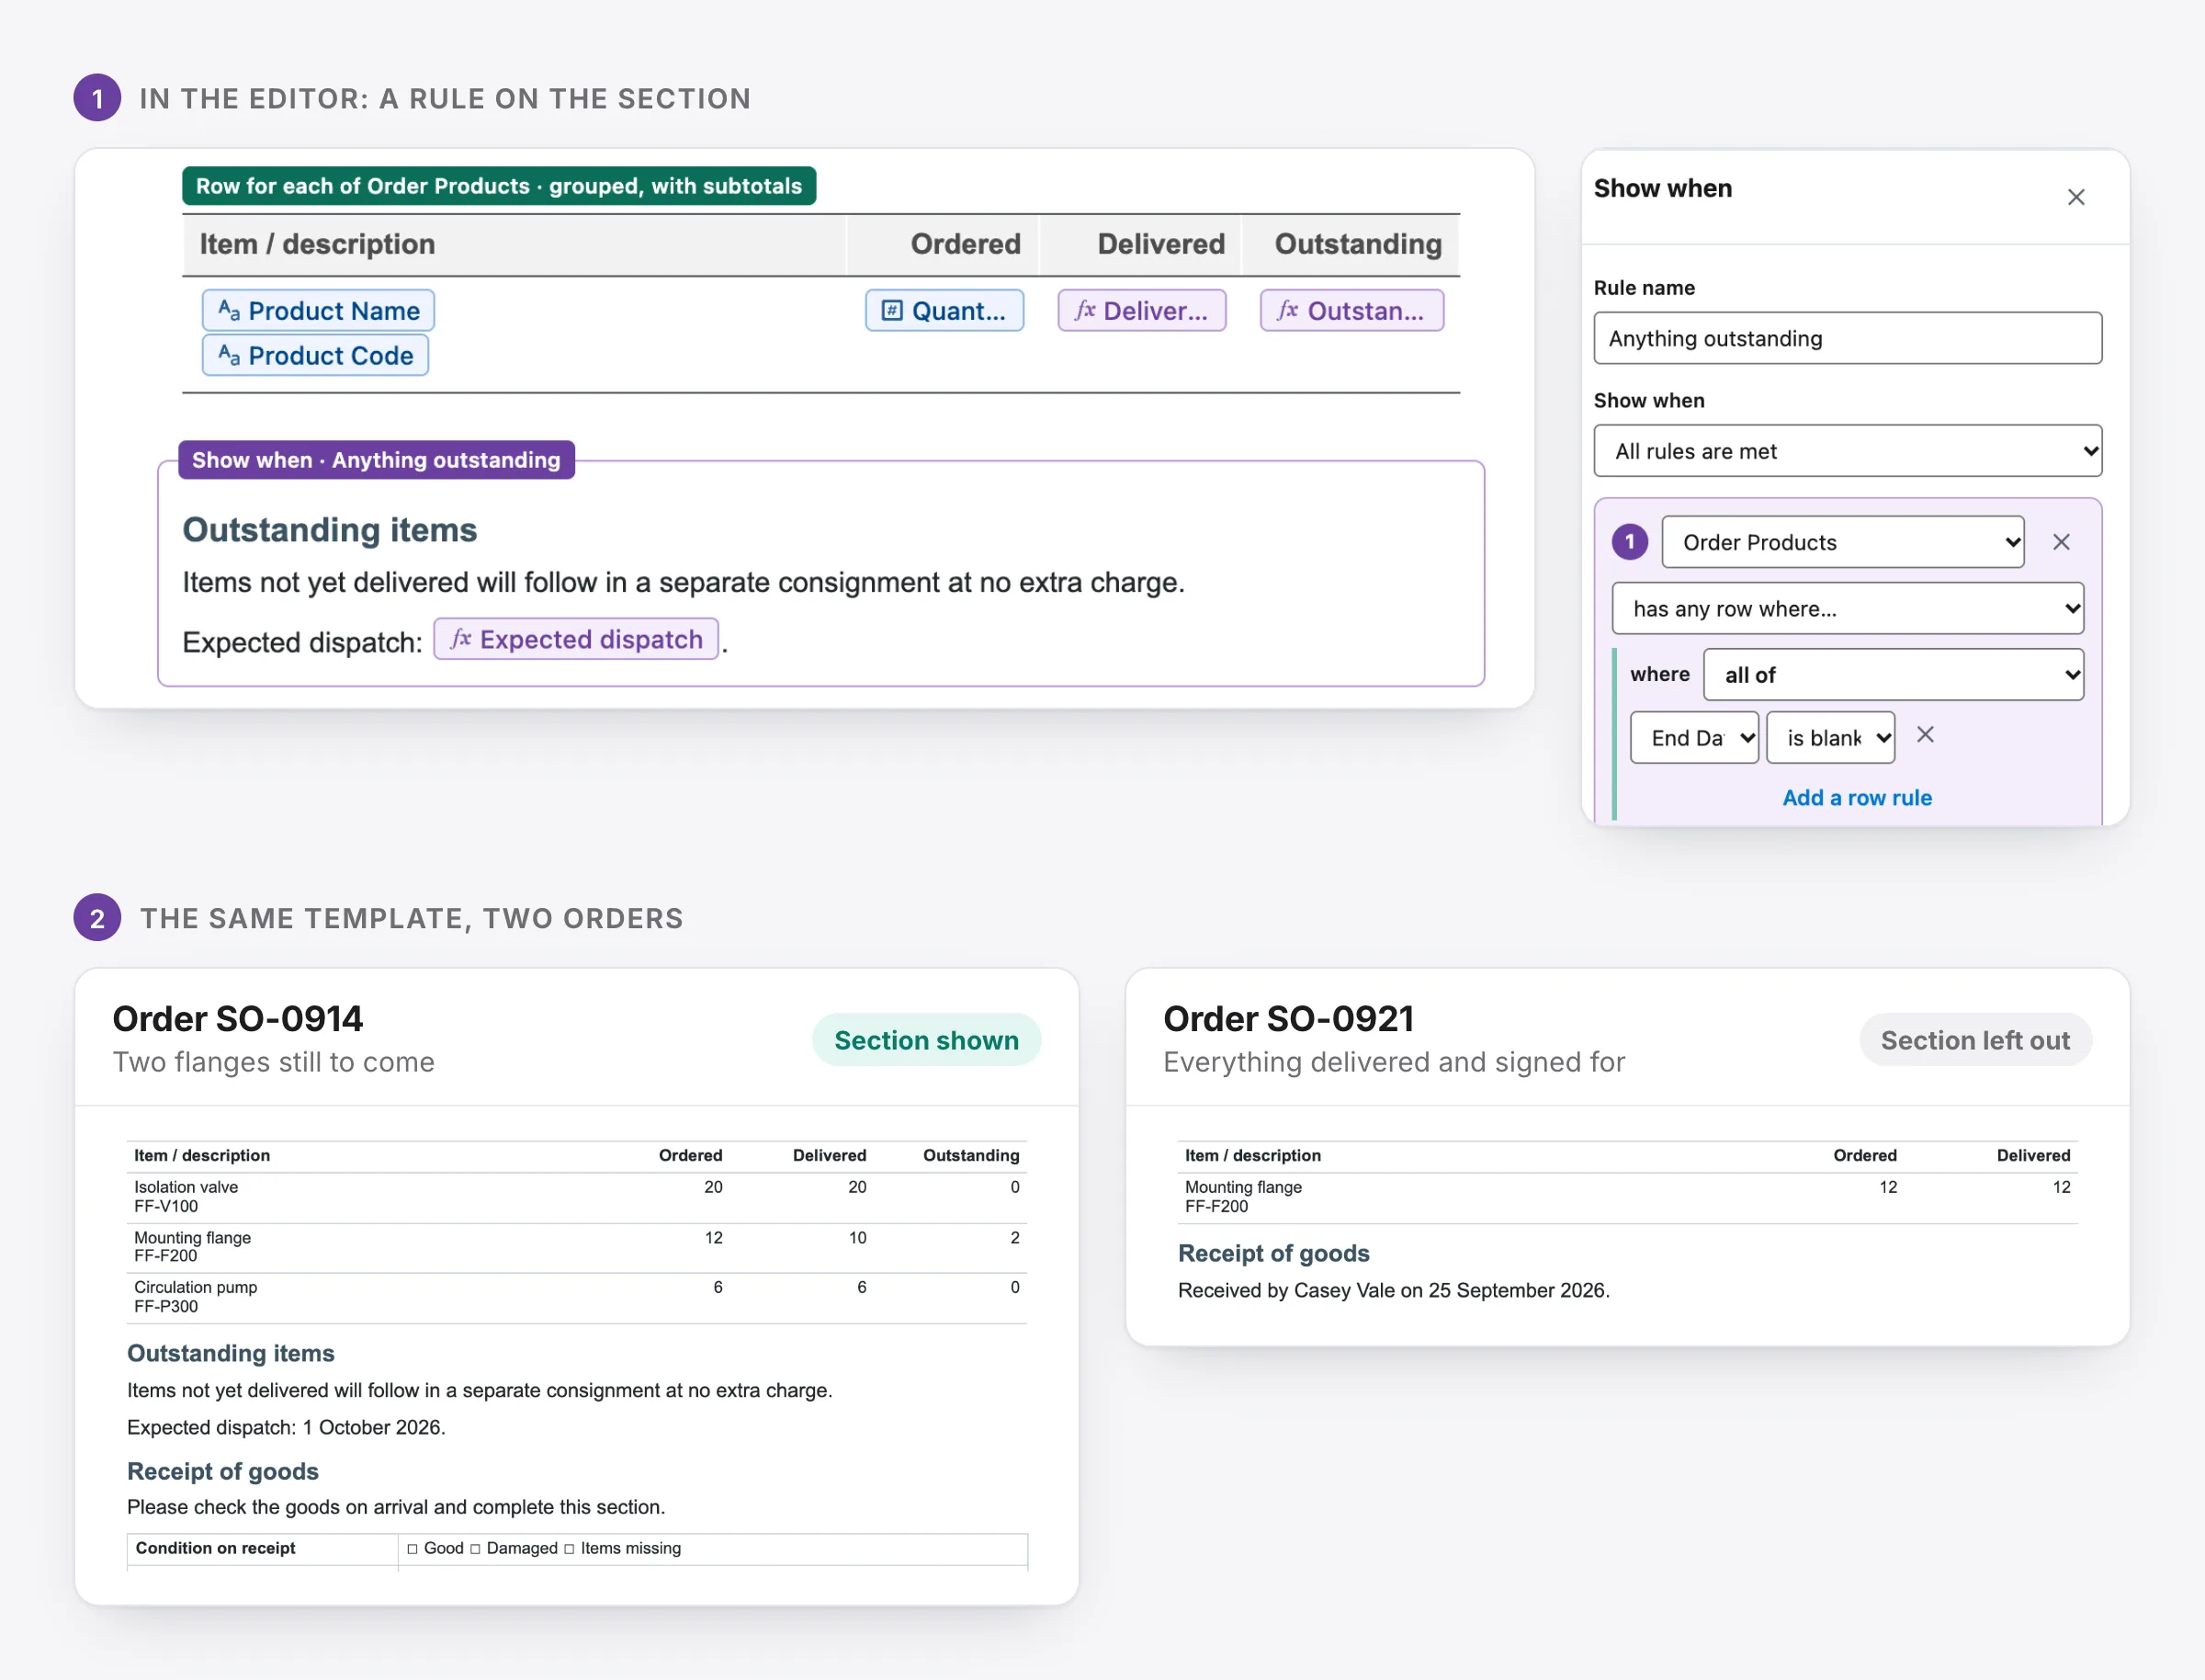Click the Row for each of Order Products tag
This screenshot has width=2205, height=1680.
498,186
